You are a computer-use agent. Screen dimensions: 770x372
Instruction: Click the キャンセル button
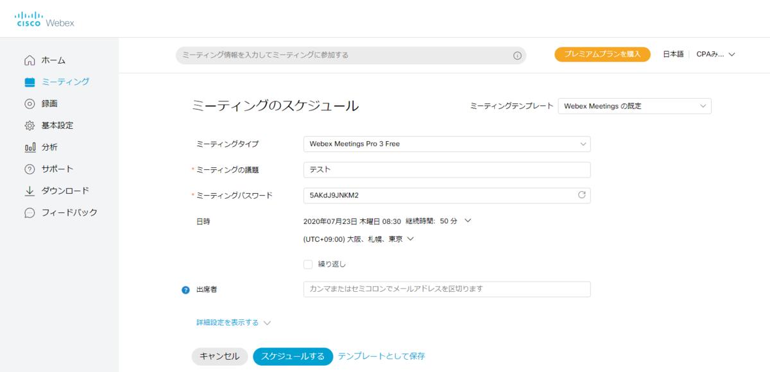(x=219, y=357)
